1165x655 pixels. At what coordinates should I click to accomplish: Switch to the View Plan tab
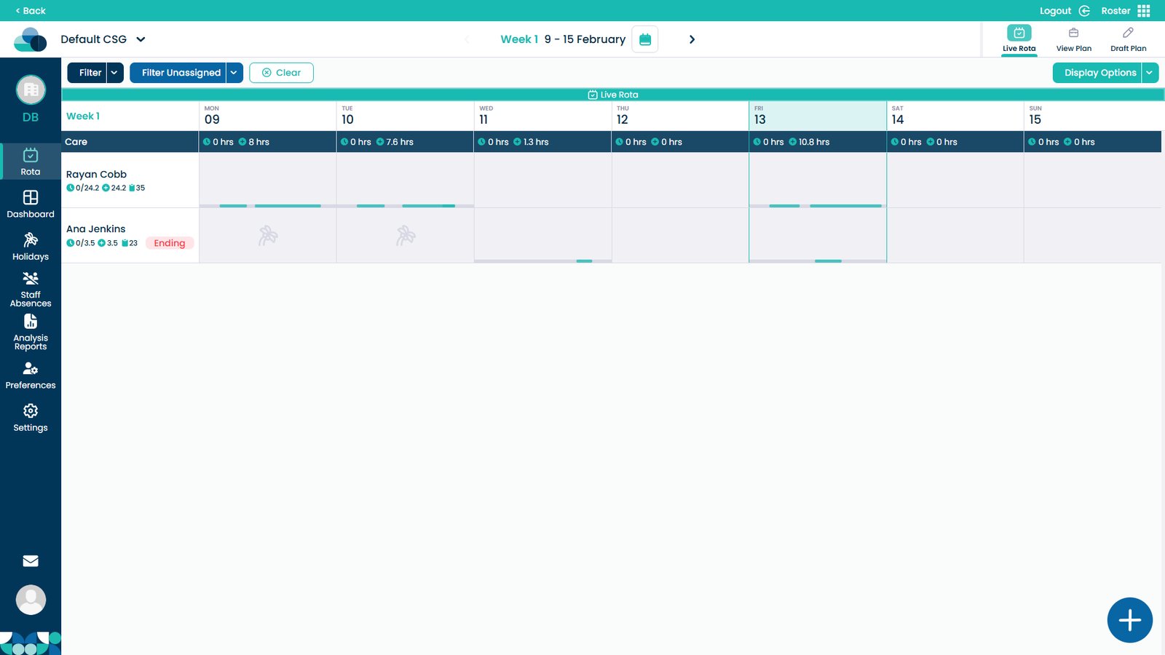coord(1074,39)
